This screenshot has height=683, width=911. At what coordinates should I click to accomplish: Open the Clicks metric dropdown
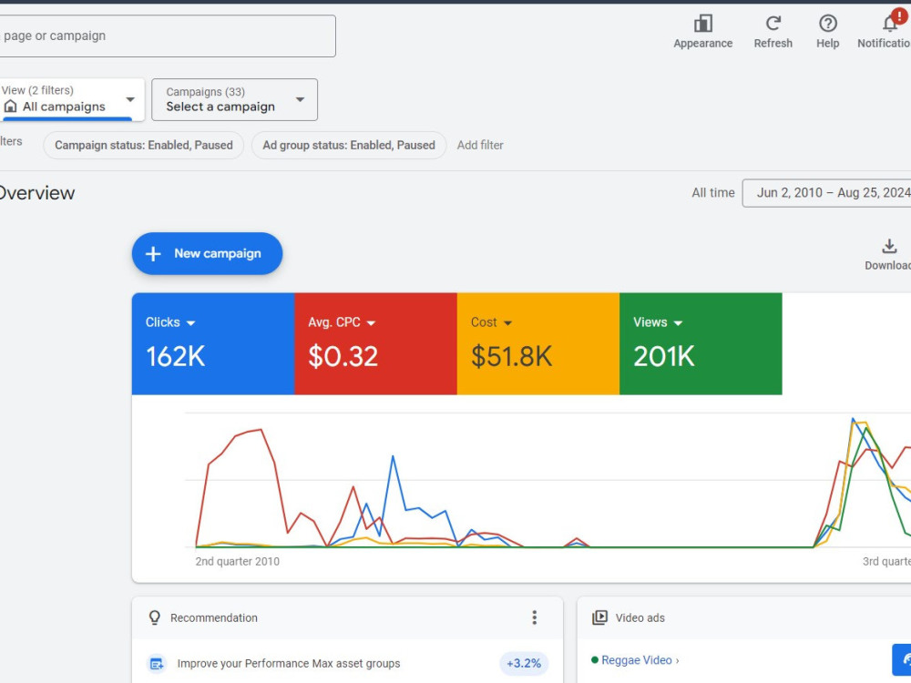[x=191, y=323]
